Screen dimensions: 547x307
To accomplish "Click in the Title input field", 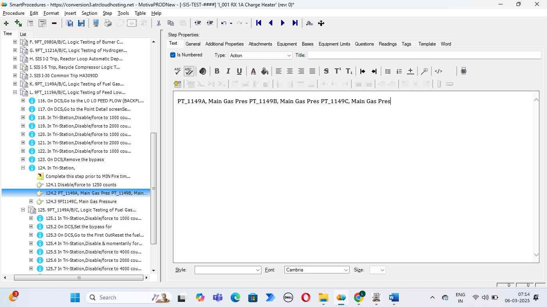I will [x=424, y=55].
